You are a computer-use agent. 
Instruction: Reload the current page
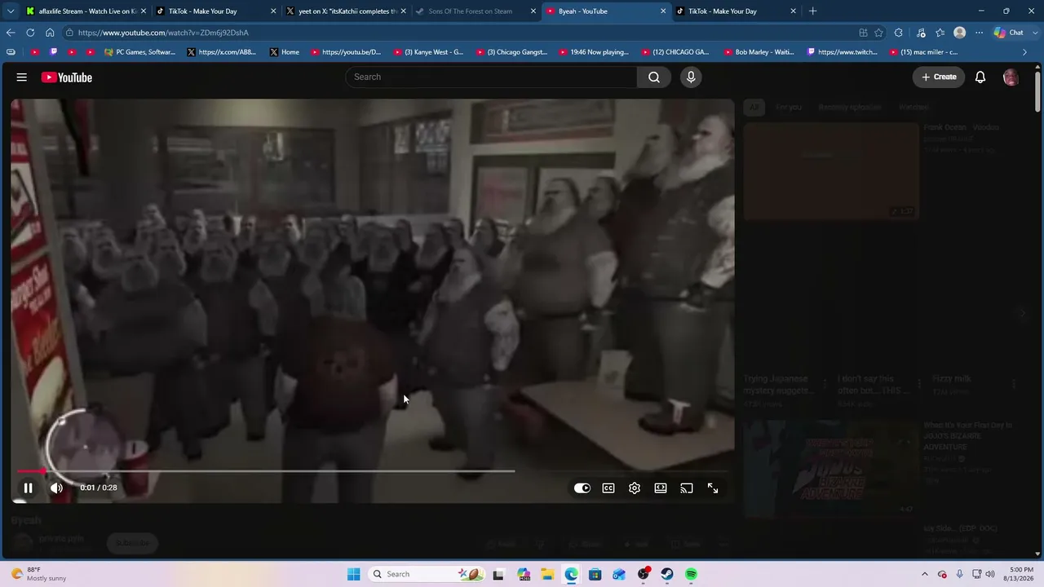click(x=30, y=33)
